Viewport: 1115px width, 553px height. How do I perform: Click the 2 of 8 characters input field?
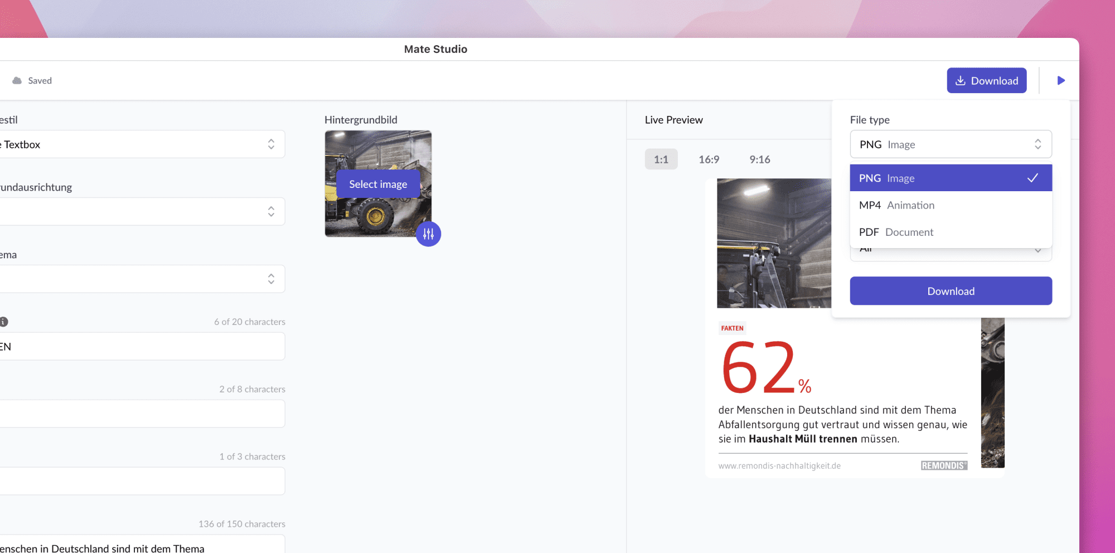(142, 414)
